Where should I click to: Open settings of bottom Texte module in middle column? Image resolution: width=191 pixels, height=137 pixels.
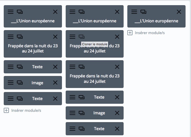72,129
